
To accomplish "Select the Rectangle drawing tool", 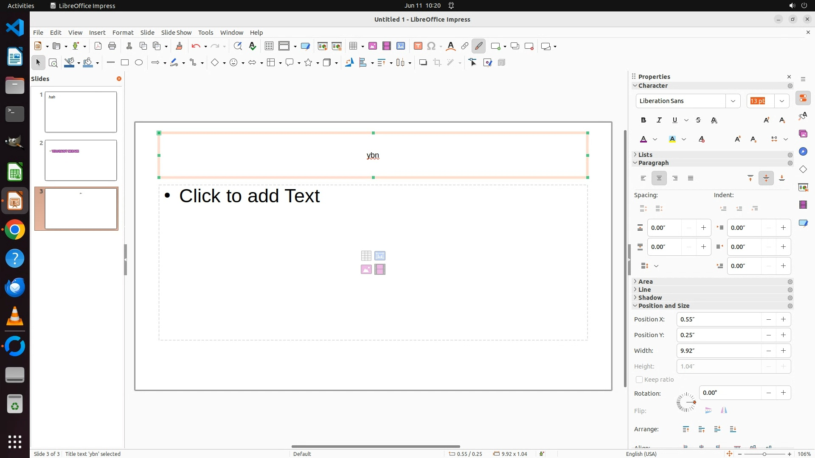I will [125, 63].
